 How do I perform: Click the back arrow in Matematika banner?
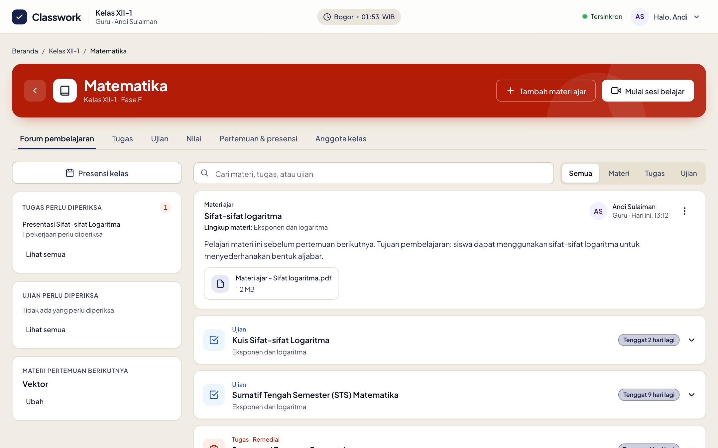[35, 91]
